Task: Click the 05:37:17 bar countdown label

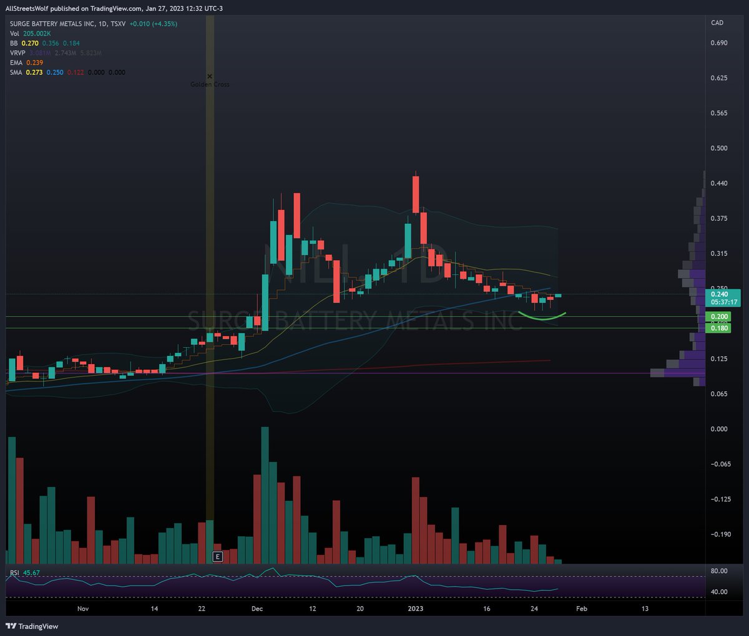Action: coord(723,302)
